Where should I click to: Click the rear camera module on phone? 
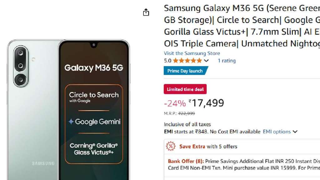click(21, 66)
